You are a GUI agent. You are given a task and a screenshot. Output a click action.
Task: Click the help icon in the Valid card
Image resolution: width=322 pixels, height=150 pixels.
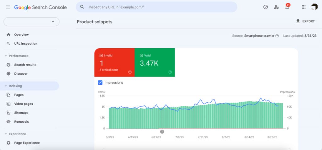[x=170, y=72]
